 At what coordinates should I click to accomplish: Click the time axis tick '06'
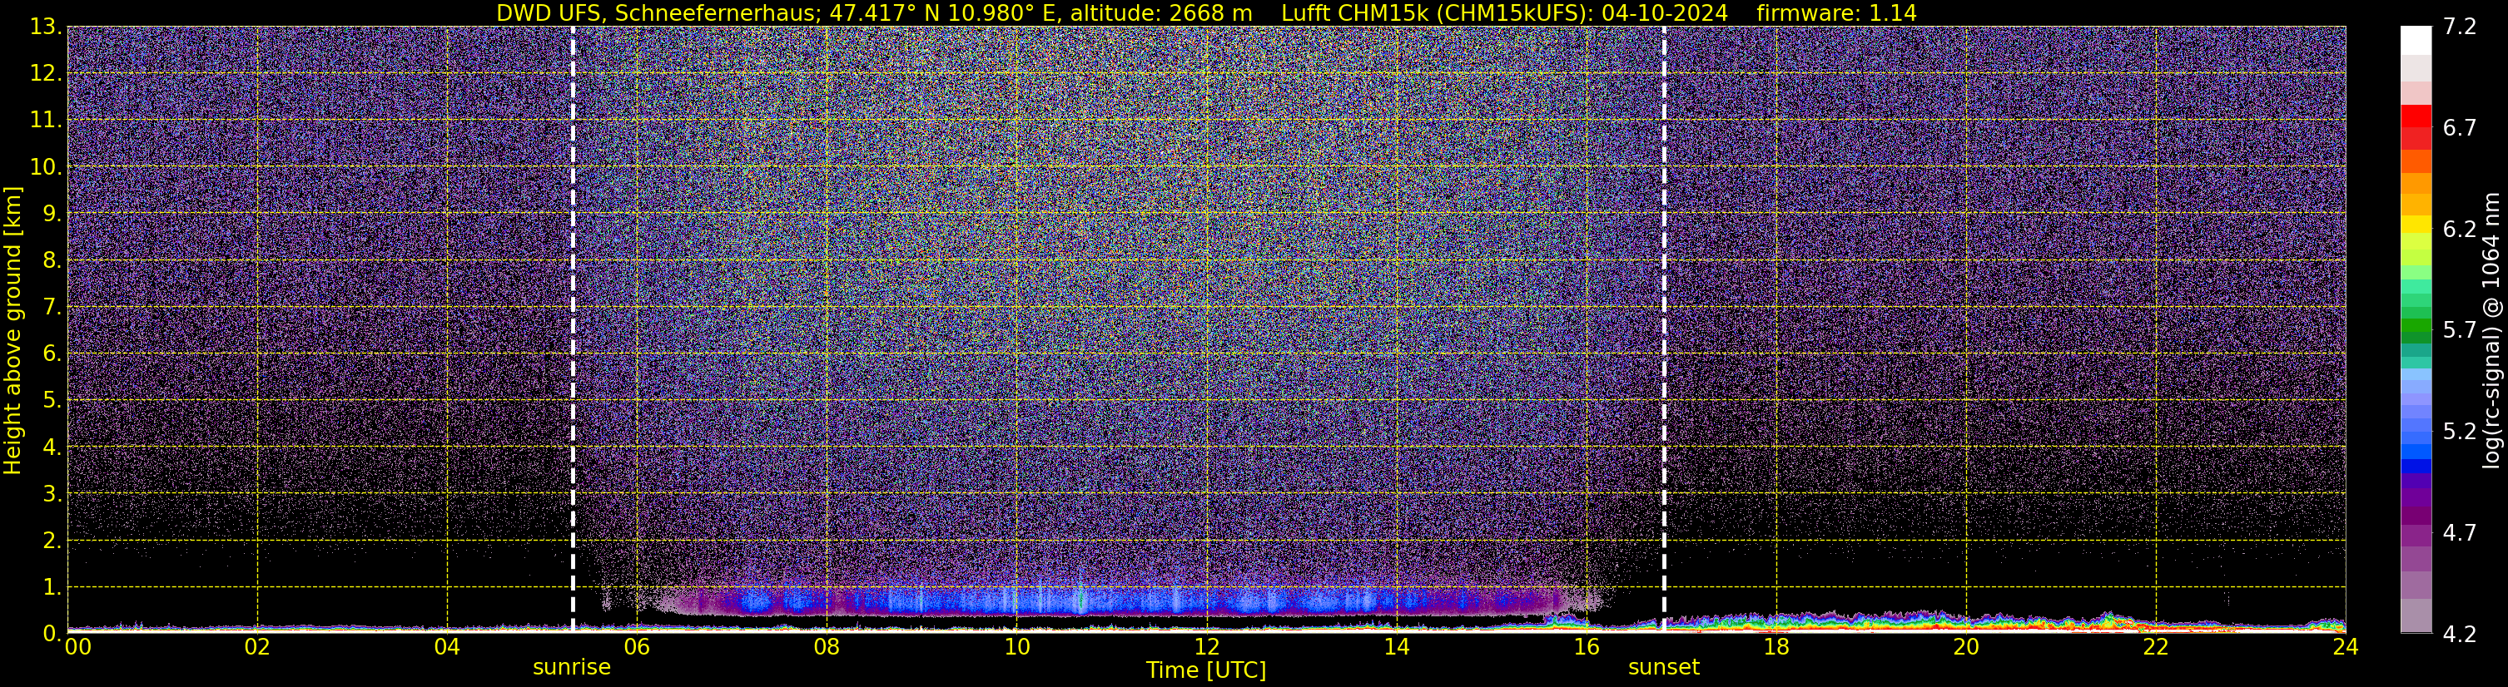(x=637, y=648)
